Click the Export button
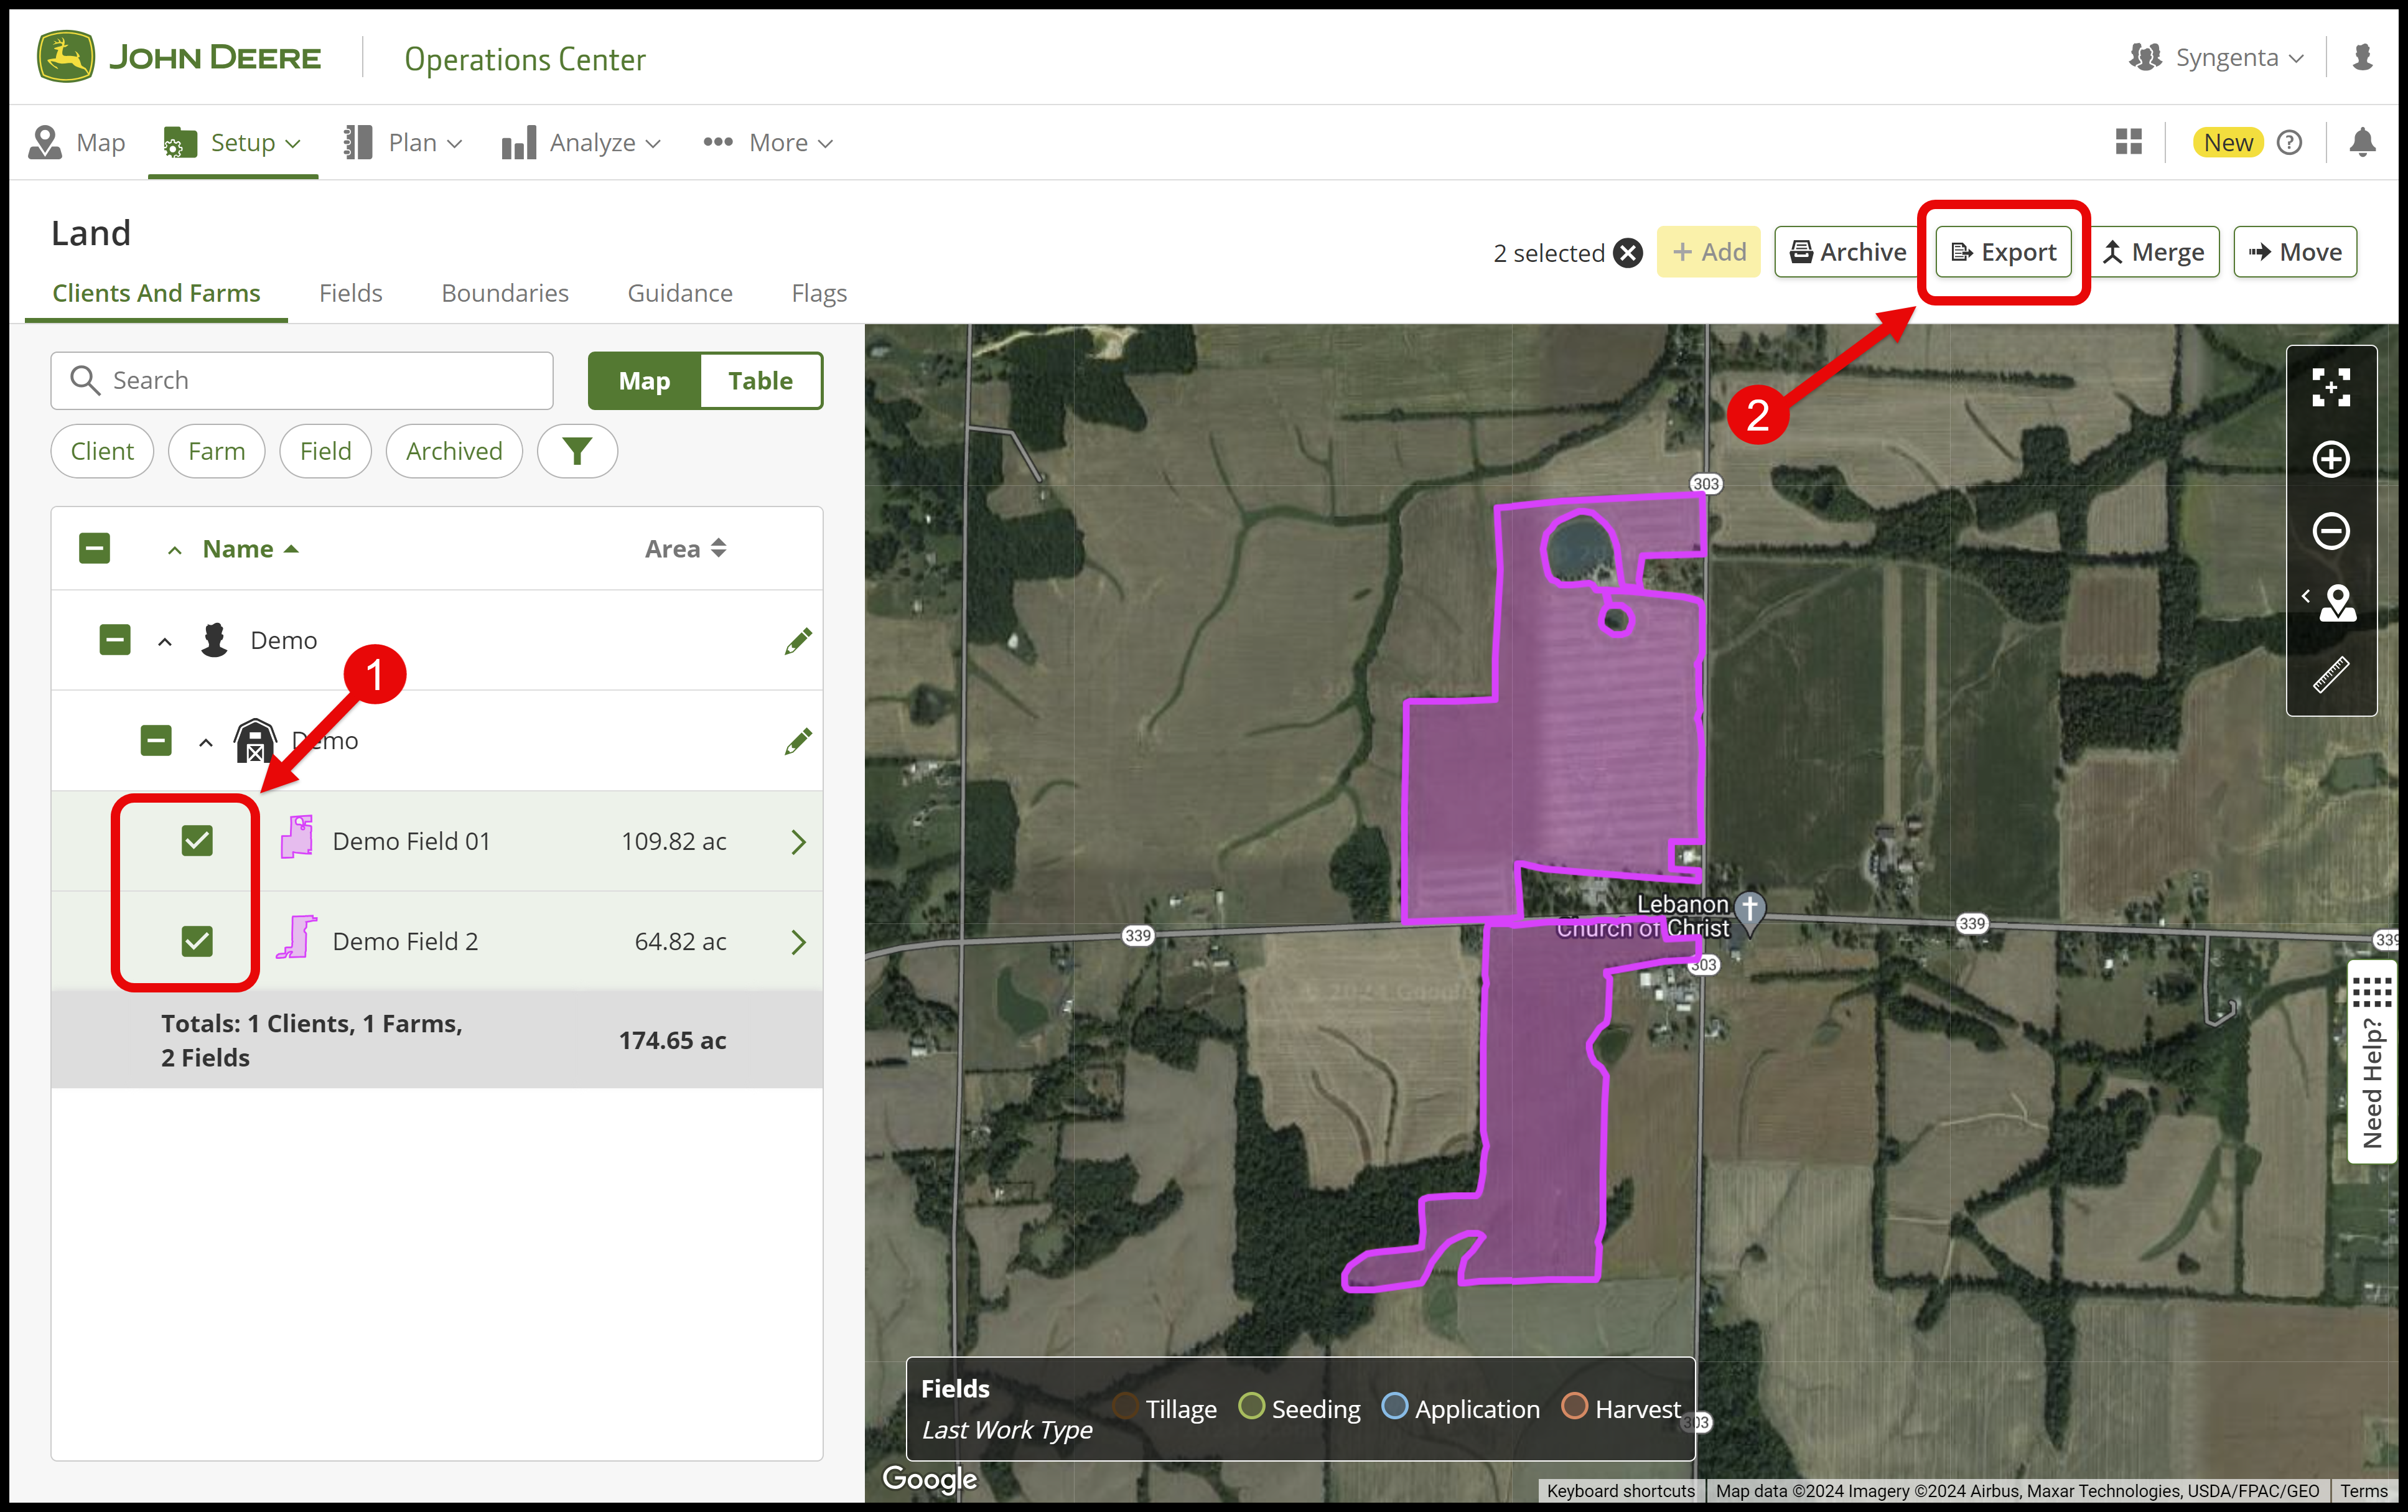This screenshot has width=2408, height=1512. tap(2003, 252)
